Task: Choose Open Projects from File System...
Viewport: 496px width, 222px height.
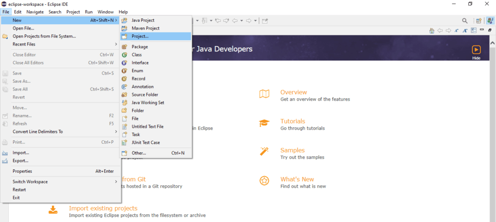Action: 61,36
